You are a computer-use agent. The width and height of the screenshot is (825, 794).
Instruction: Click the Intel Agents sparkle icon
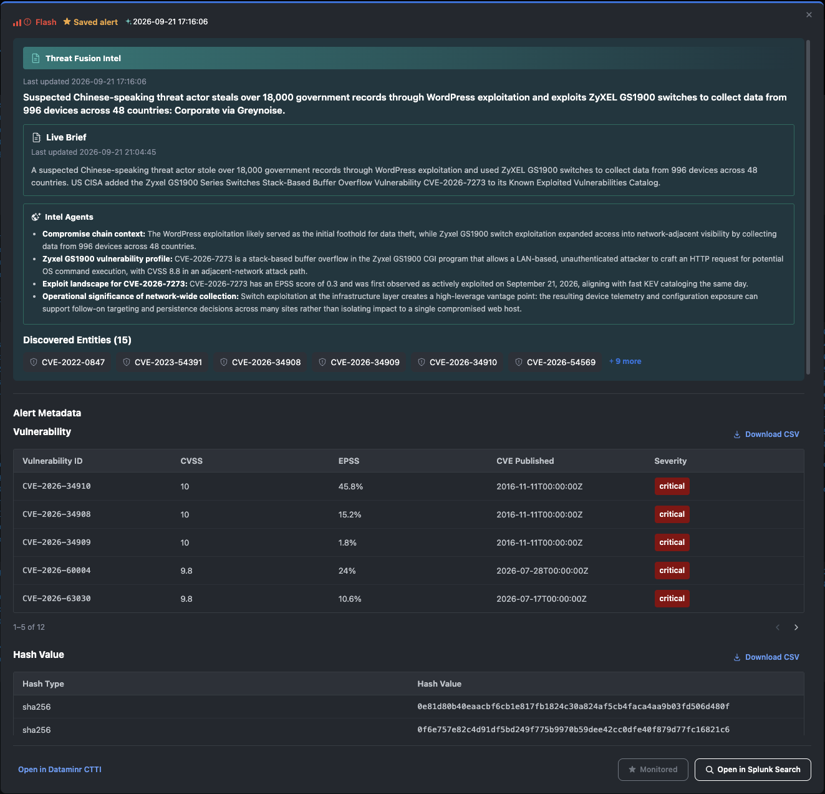[36, 217]
